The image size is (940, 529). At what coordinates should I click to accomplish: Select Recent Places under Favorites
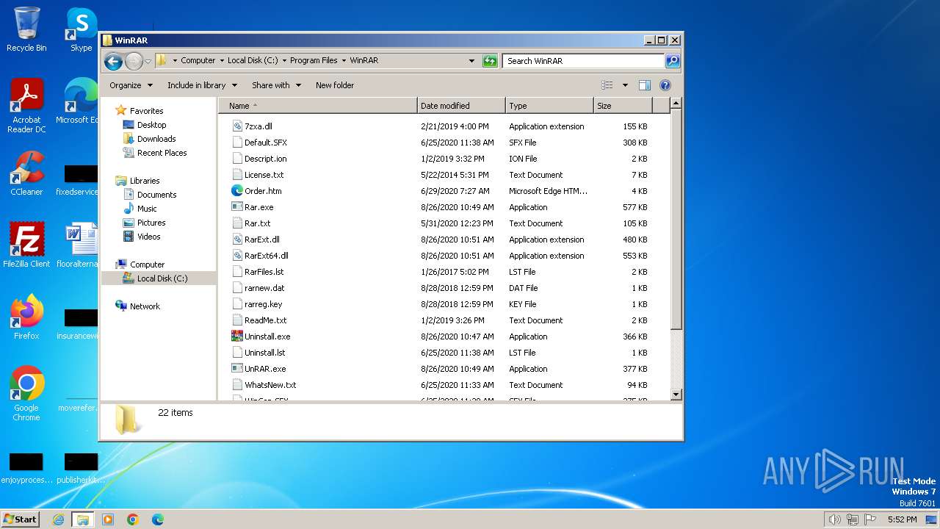(x=162, y=153)
